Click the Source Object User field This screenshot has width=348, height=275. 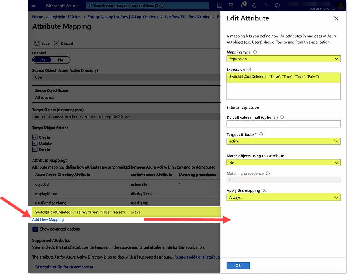click(126, 78)
